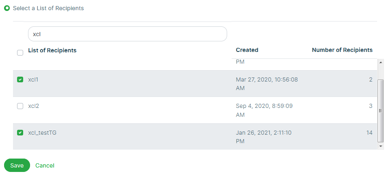Click the 'Number of Recipients' column header
Screen dimensions: 386x176
pyautogui.click(x=342, y=50)
